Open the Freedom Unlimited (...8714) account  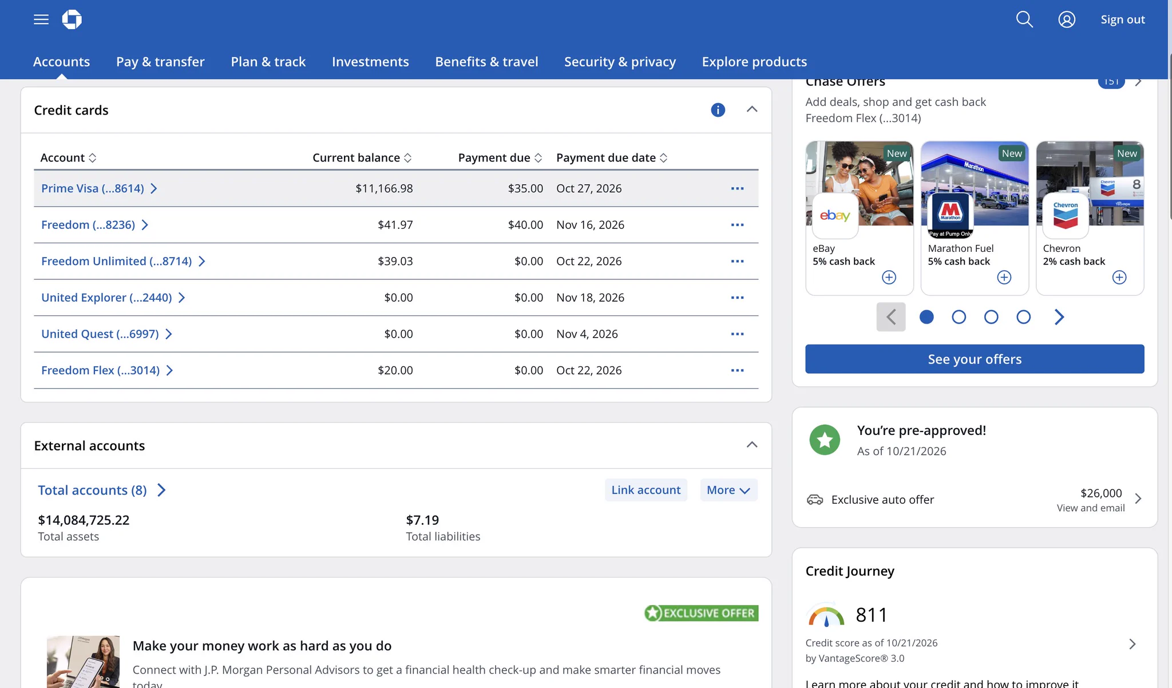tap(123, 261)
